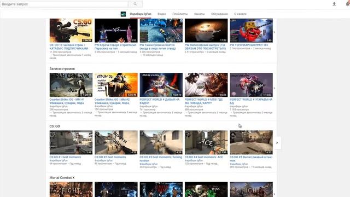This screenshot has height=197, width=350.
Task: Open 'PW ТОП ПИАР+ШКУРА!!! 18+' title link
Action: click(249, 45)
